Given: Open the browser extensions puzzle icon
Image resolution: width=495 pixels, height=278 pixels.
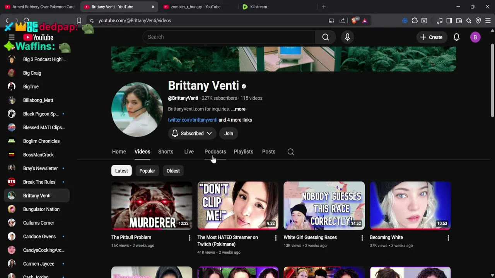Looking at the screenshot, I should pos(415,20).
